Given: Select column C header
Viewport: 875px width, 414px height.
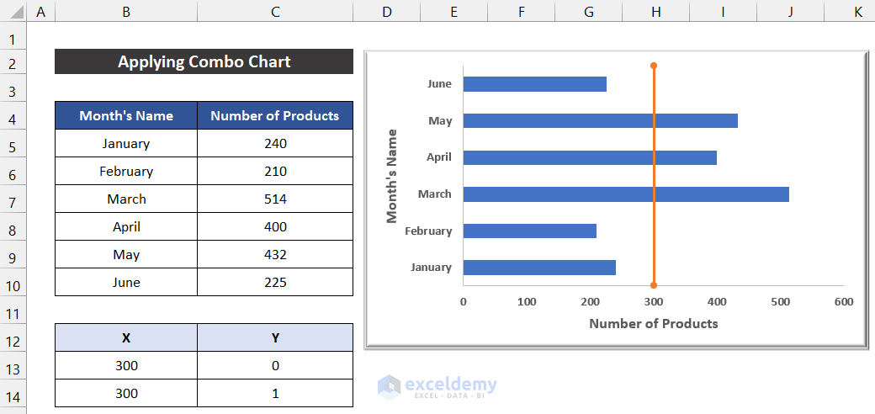Looking at the screenshot, I should (275, 12).
